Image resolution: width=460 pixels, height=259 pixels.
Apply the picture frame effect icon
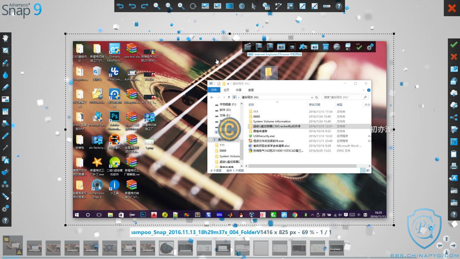coord(218,6)
